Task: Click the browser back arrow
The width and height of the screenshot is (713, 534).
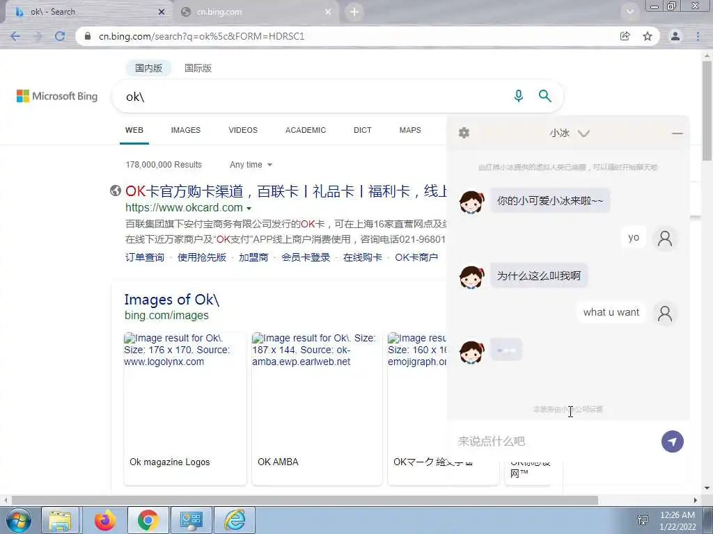Action: coord(15,36)
